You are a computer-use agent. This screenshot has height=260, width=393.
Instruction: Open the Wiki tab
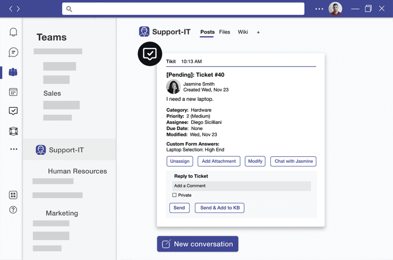tap(243, 32)
